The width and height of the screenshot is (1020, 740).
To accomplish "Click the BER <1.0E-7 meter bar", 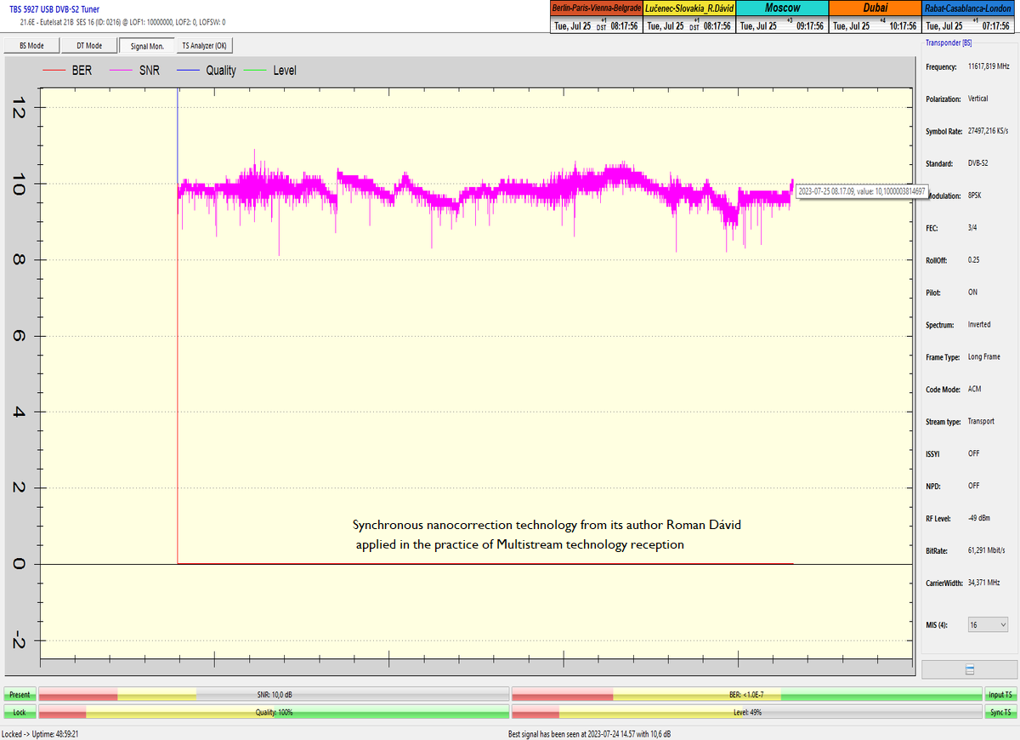I will coord(746,694).
